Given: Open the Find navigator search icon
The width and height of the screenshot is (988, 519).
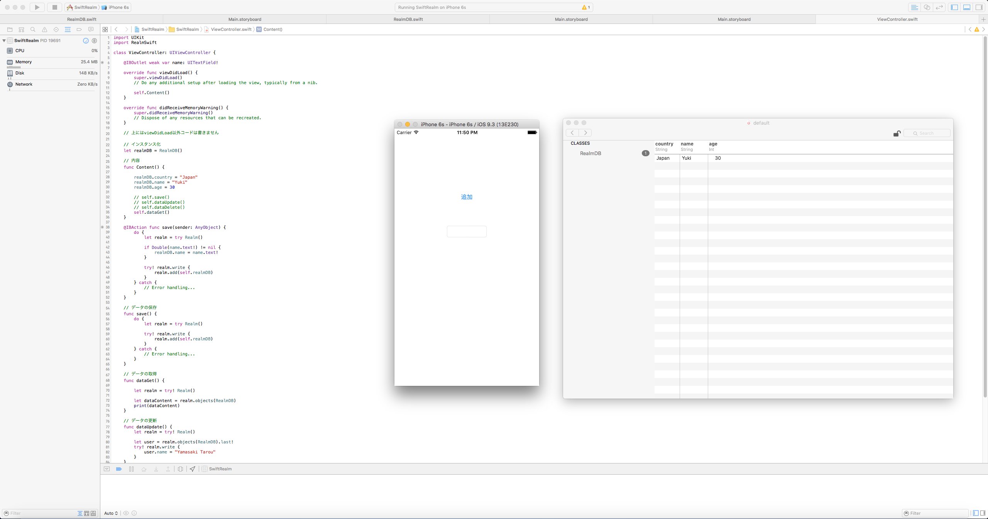Looking at the screenshot, I should pos(33,29).
